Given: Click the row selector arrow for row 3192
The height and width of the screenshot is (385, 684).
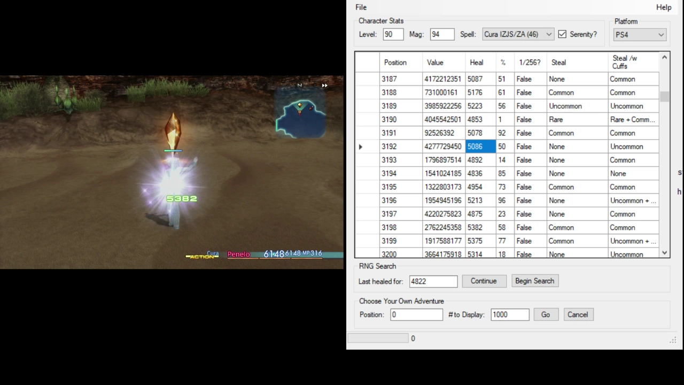Looking at the screenshot, I should pyautogui.click(x=367, y=147).
